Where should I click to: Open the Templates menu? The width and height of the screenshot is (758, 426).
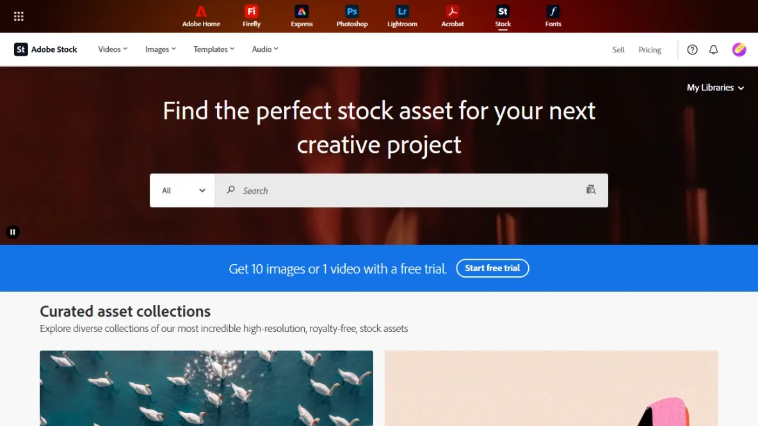214,49
